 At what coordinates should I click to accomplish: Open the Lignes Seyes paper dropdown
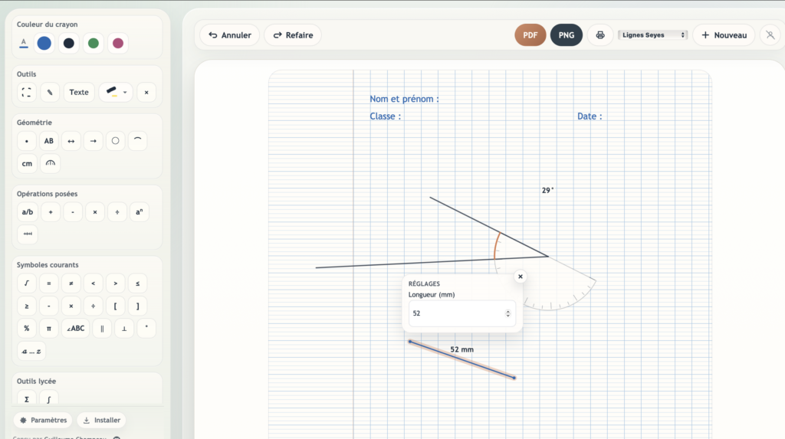(653, 35)
